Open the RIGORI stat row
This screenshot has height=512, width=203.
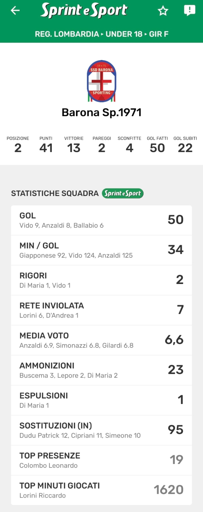click(x=101, y=280)
